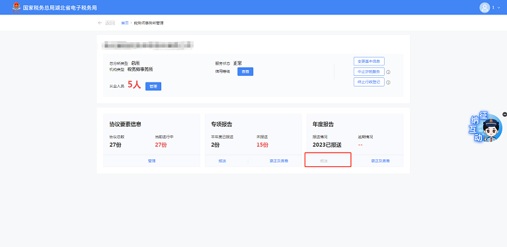Click 国家税务总局湖北省电子税务局 header title
This screenshot has height=247, width=507.
click(59, 7)
